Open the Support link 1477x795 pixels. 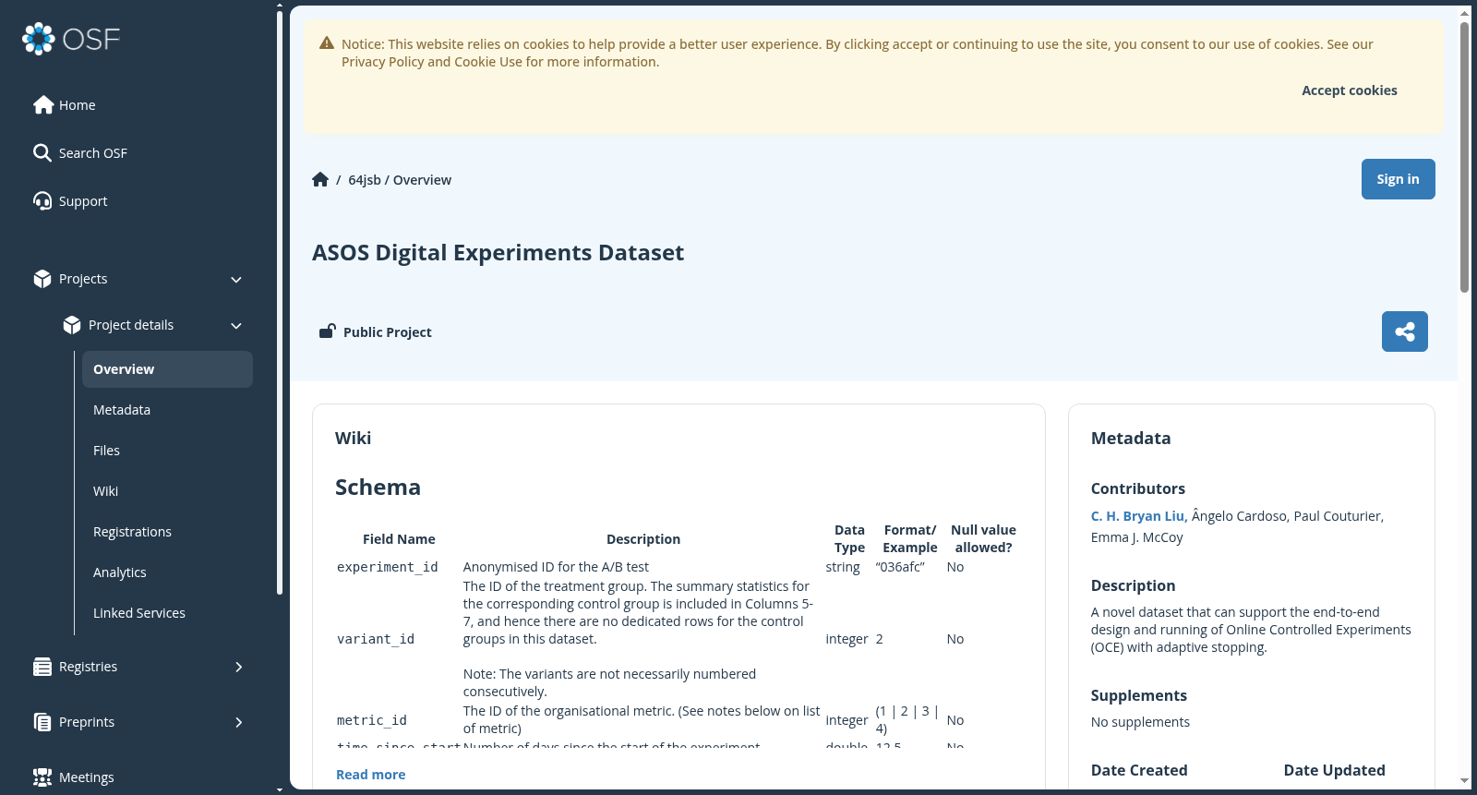click(x=83, y=201)
